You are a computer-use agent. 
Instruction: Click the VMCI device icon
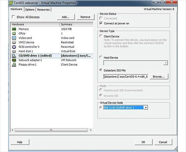pos(14,42)
